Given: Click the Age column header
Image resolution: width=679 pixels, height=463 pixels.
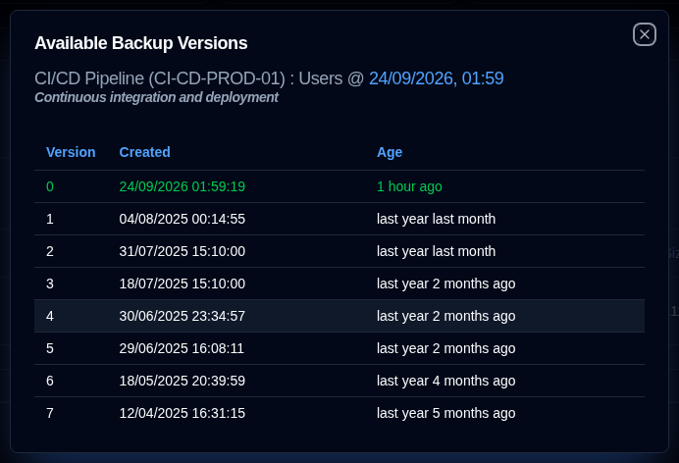Looking at the screenshot, I should (x=390, y=152).
